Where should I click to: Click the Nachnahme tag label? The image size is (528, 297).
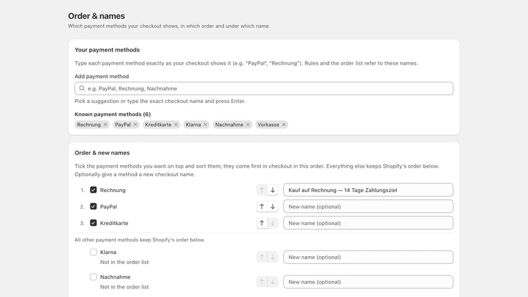229,125
